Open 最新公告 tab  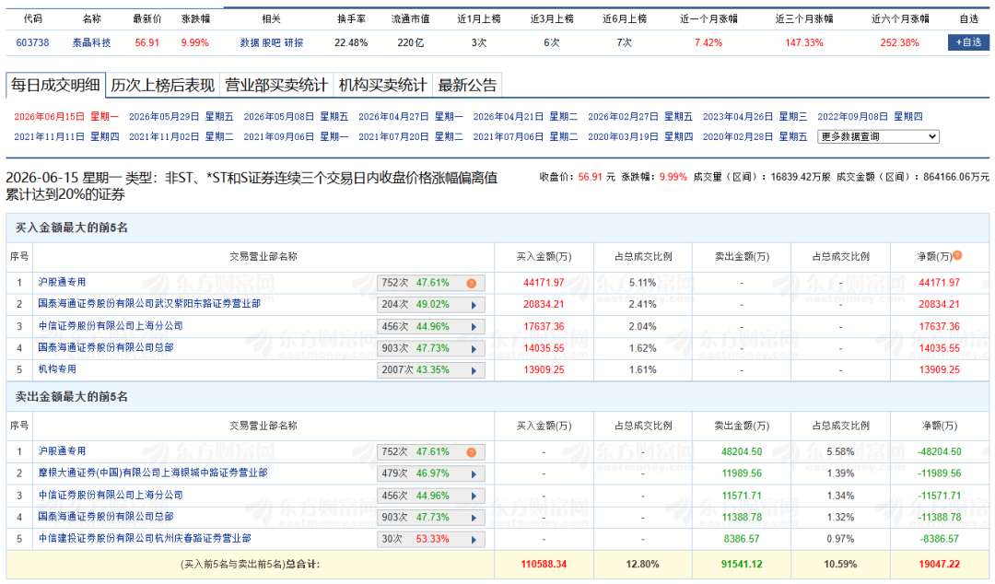point(467,85)
